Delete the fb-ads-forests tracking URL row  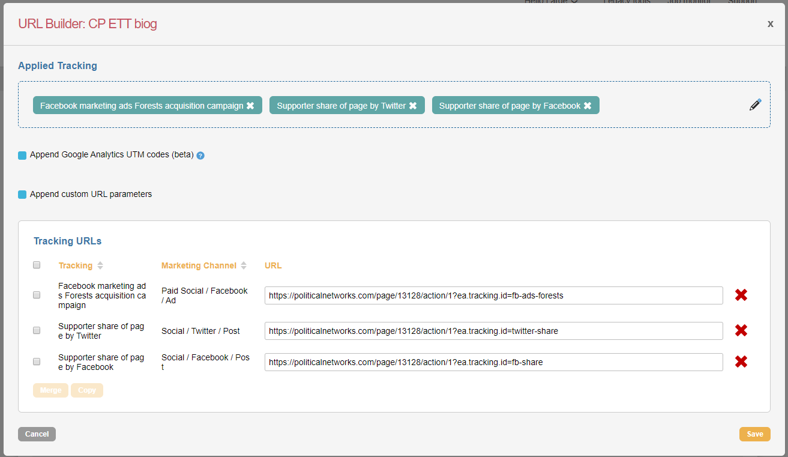[x=741, y=295]
